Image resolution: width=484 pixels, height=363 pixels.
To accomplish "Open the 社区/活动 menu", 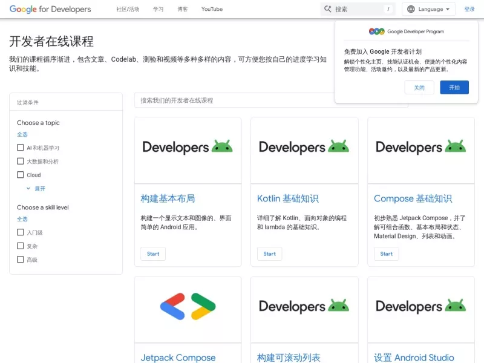I will [128, 9].
